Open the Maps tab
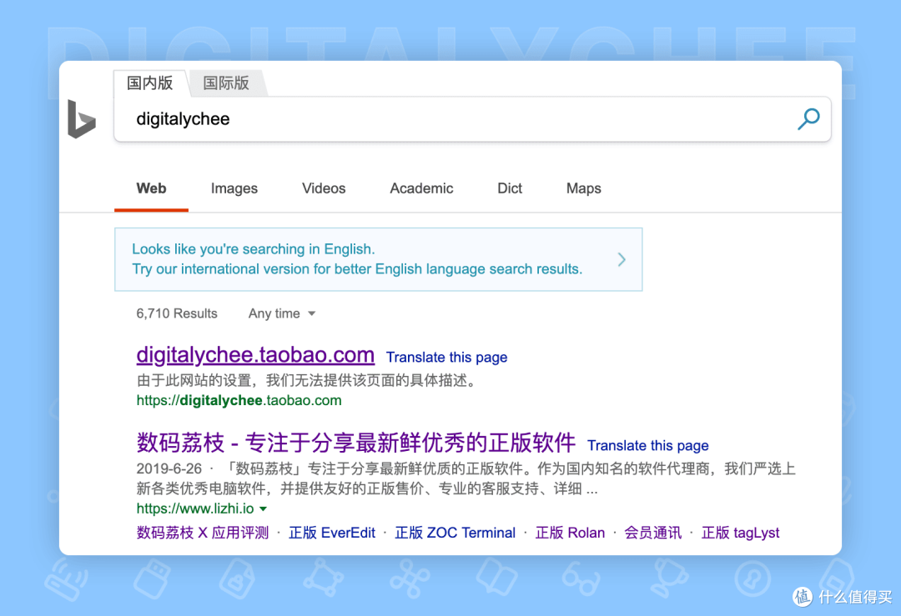This screenshot has width=901, height=616. click(x=584, y=188)
